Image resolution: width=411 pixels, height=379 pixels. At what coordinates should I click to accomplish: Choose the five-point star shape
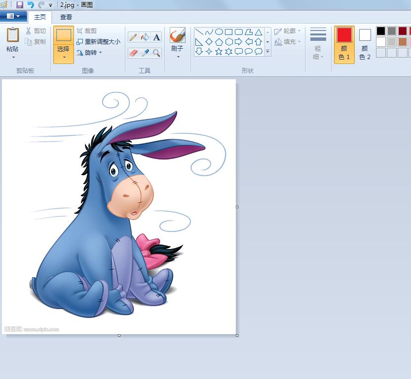tap(219, 51)
